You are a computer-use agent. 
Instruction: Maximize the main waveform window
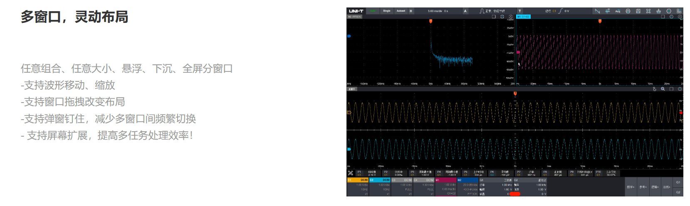pos(671,89)
